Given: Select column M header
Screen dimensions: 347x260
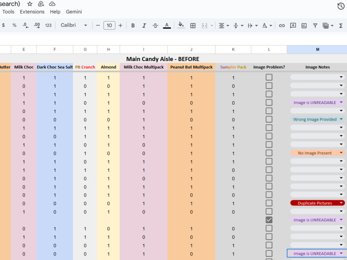Looking at the screenshot, I should [x=318, y=50].
